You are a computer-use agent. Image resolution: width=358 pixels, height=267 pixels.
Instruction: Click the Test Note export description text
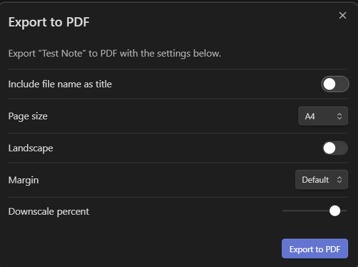(114, 54)
